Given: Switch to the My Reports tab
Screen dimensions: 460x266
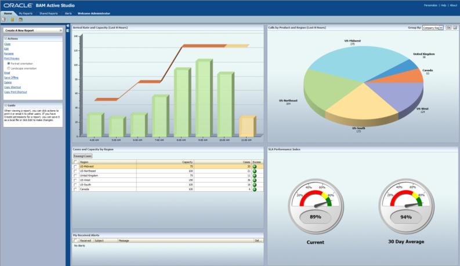Looking at the screenshot, I should (x=26, y=13).
